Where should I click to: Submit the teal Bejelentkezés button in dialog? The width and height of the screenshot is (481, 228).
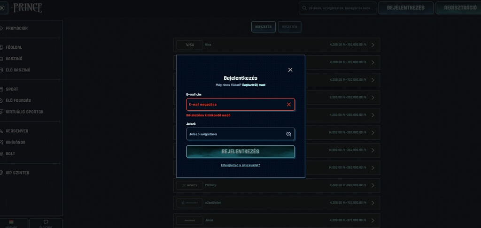pos(240,152)
